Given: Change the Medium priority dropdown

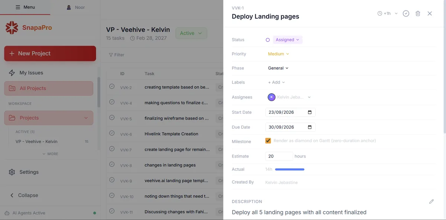Looking at the screenshot, I should pos(278,54).
